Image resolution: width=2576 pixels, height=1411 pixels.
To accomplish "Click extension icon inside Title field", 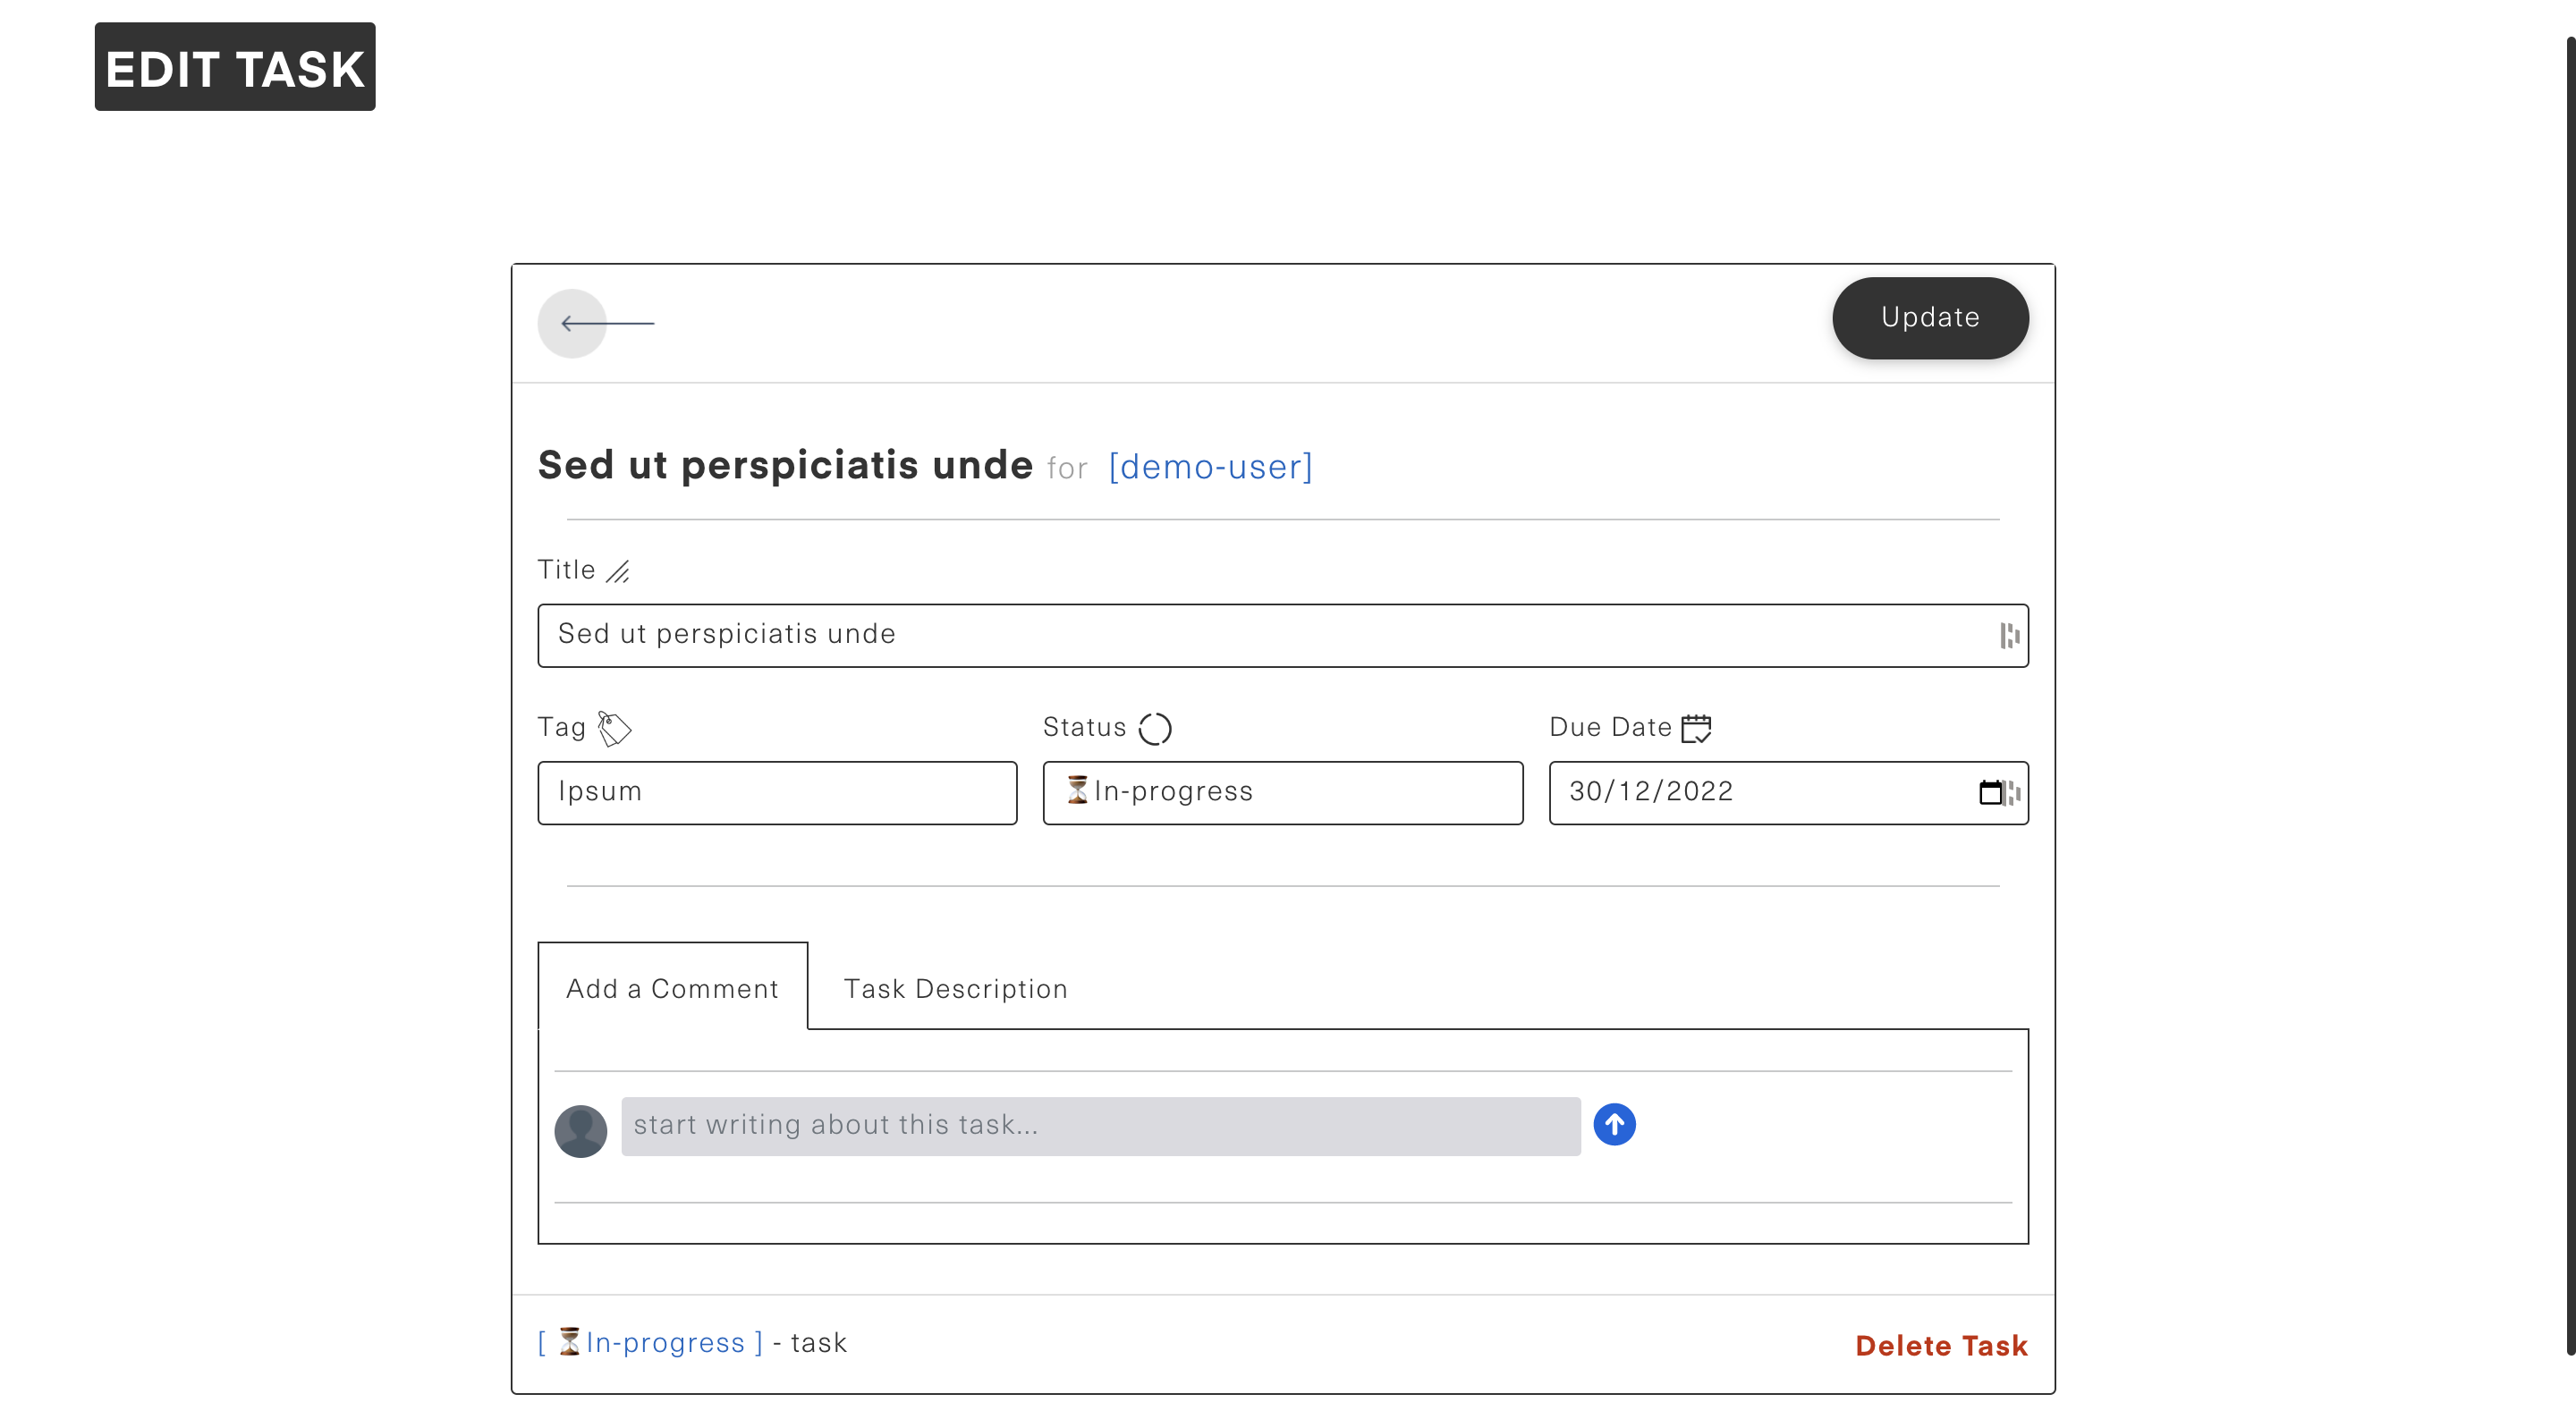I will (2009, 636).
